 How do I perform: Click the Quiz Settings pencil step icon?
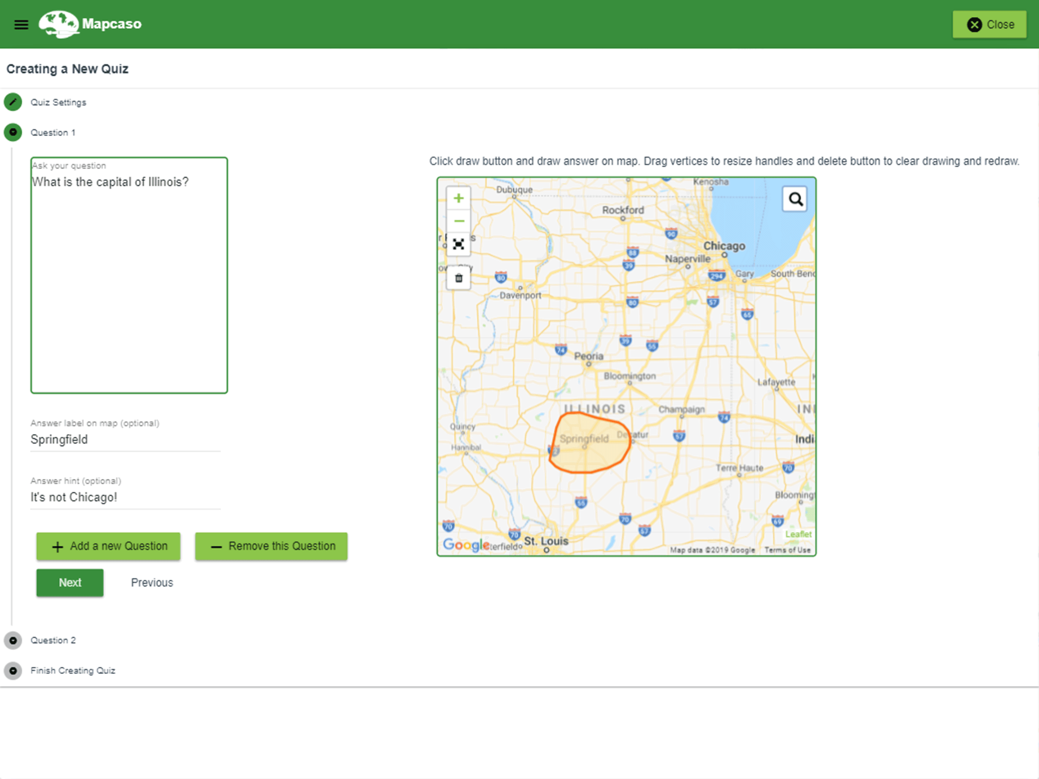pos(13,102)
